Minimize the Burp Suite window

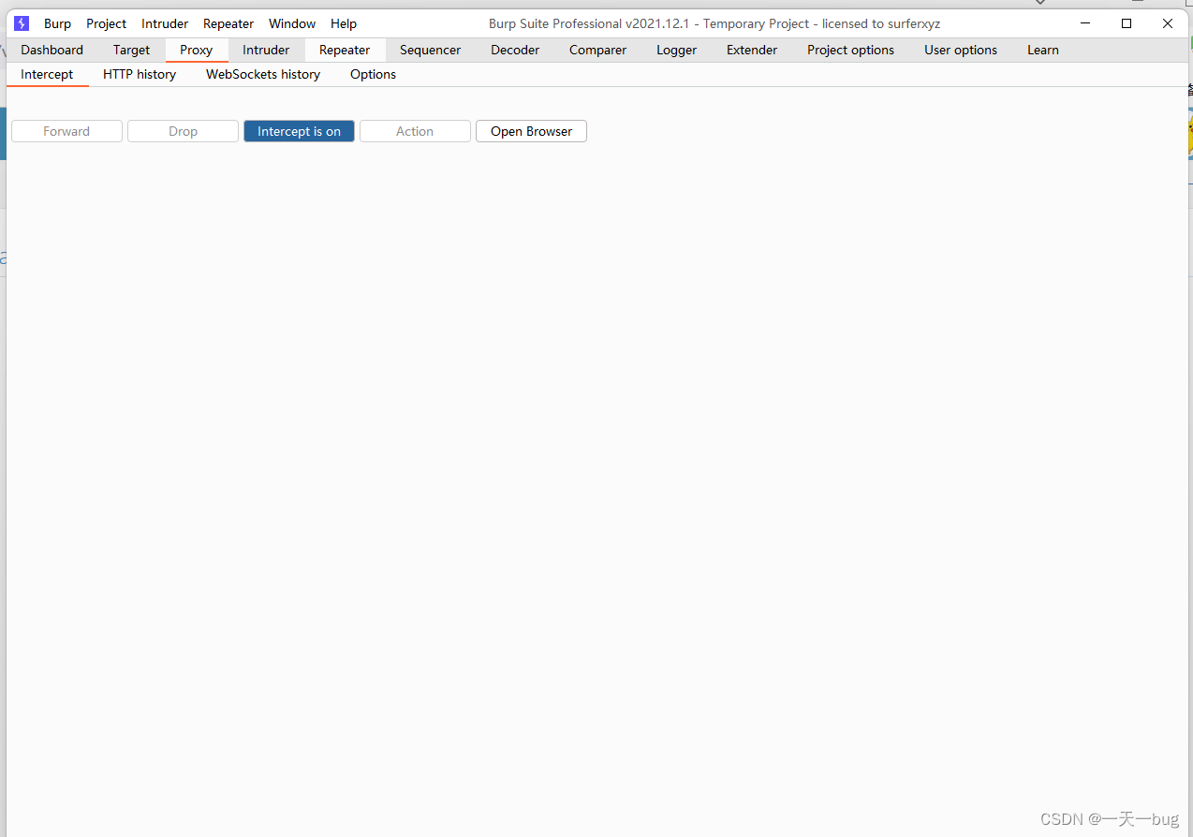(x=1085, y=23)
